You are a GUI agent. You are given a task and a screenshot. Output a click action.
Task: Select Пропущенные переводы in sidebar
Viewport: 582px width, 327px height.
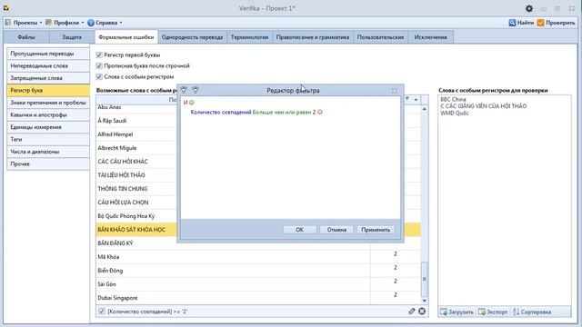click(x=48, y=54)
